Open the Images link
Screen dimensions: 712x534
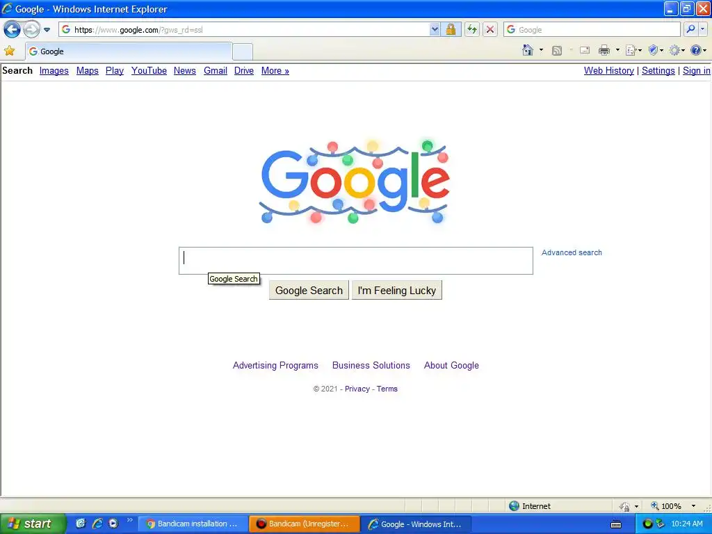tap(54, 71)
